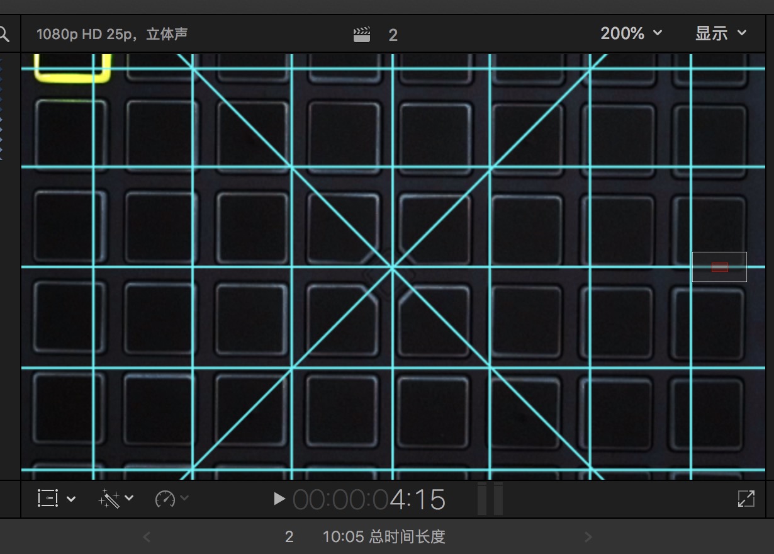Open the 200% zoom dropdown

(631, 33)
